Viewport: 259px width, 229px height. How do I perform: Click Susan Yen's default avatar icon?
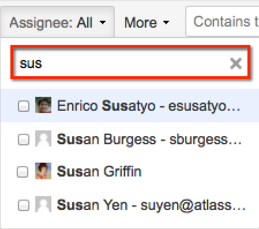[43, 204]
